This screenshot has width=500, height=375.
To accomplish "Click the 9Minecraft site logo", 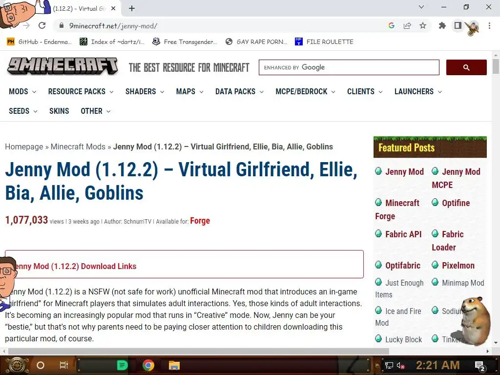I will [x=62, y=66].
